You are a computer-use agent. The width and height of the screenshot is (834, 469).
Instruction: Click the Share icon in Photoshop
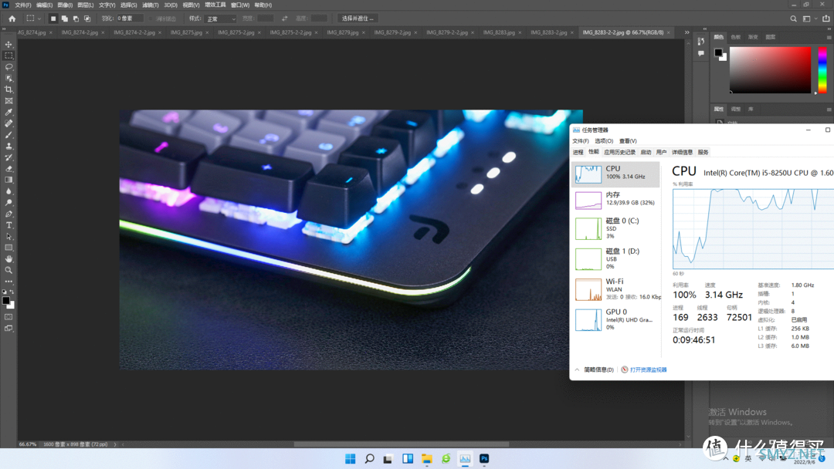click(x=826, y=19)
